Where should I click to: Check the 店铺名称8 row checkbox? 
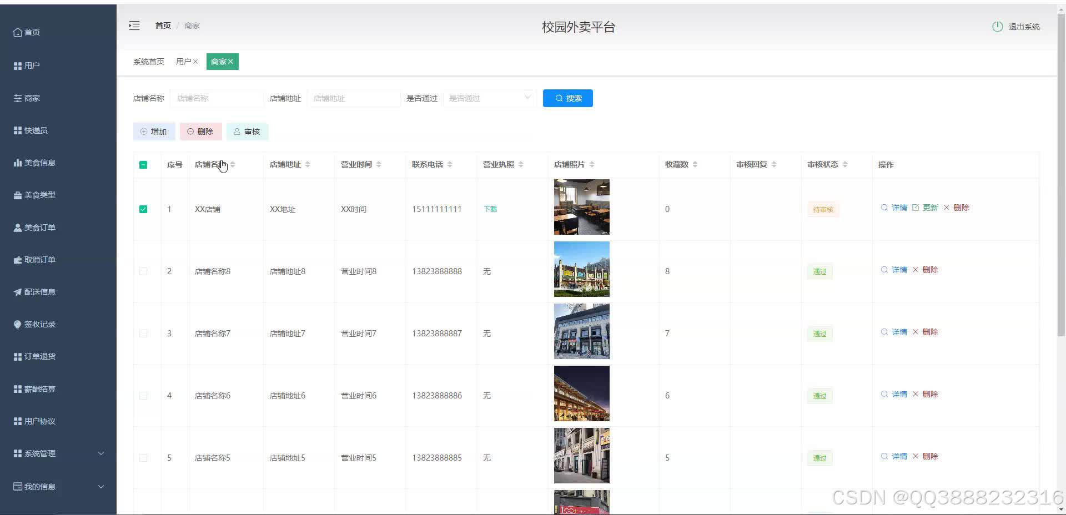(x=143, y=271)
